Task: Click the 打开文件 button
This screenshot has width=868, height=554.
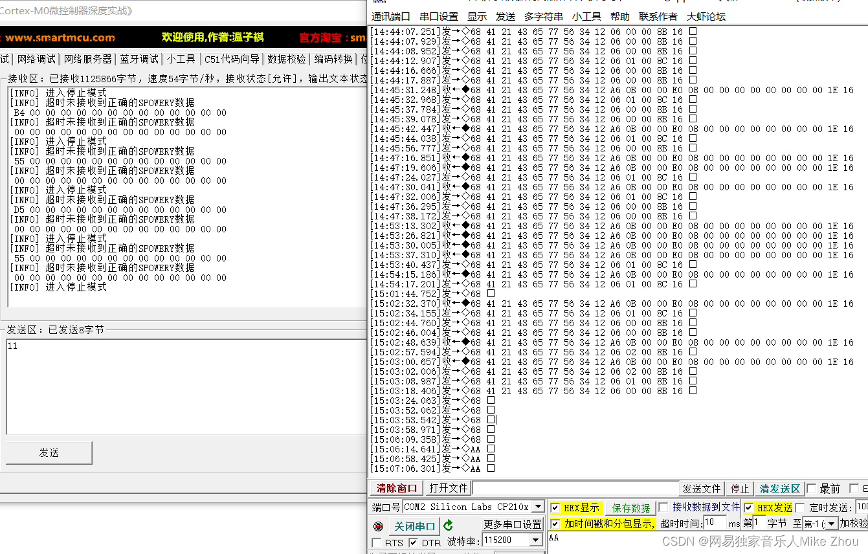Action: click(x=448, y=488)
